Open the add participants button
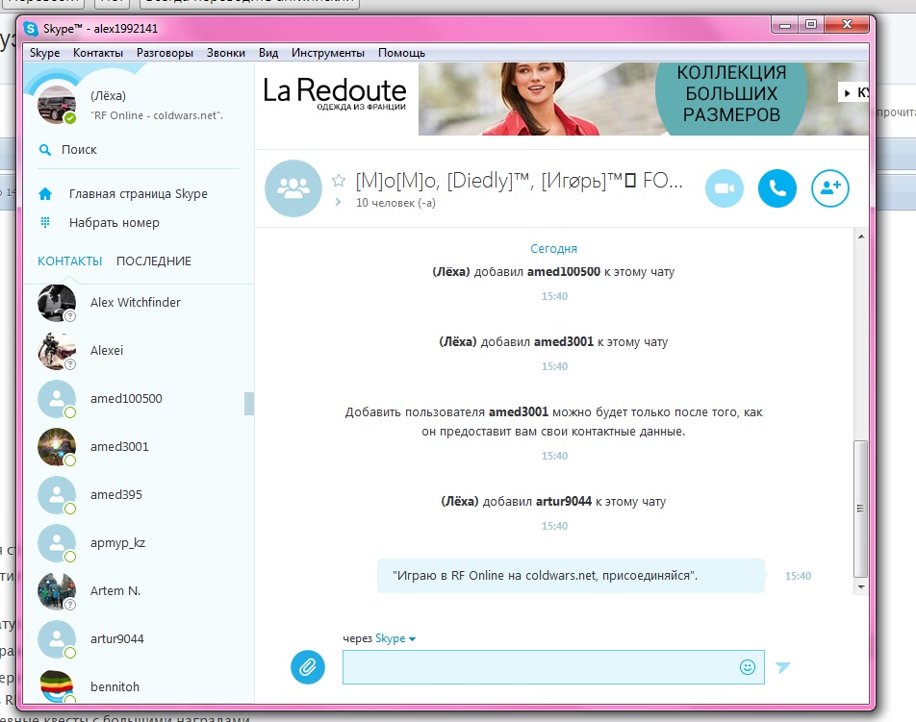916x722 pixels. [830, 188]
